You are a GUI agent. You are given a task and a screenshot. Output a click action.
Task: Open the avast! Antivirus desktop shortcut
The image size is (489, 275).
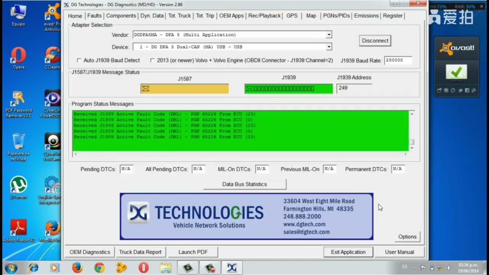coord(52,17)
